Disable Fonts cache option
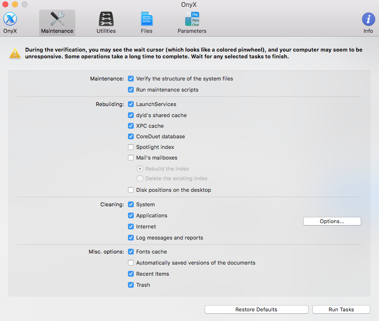The image size is (379, 321). (131, 252)
